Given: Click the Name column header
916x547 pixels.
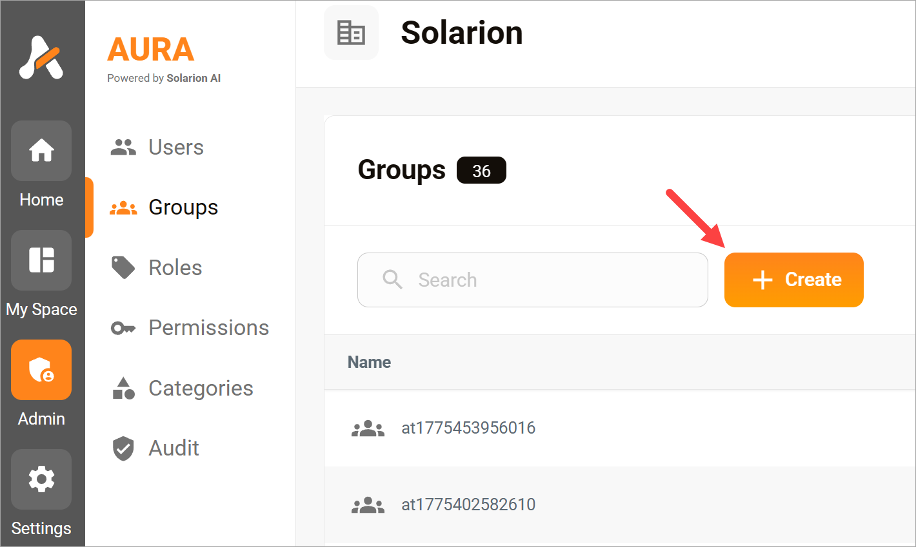Looking at the screenshot, I should point(369,362).
